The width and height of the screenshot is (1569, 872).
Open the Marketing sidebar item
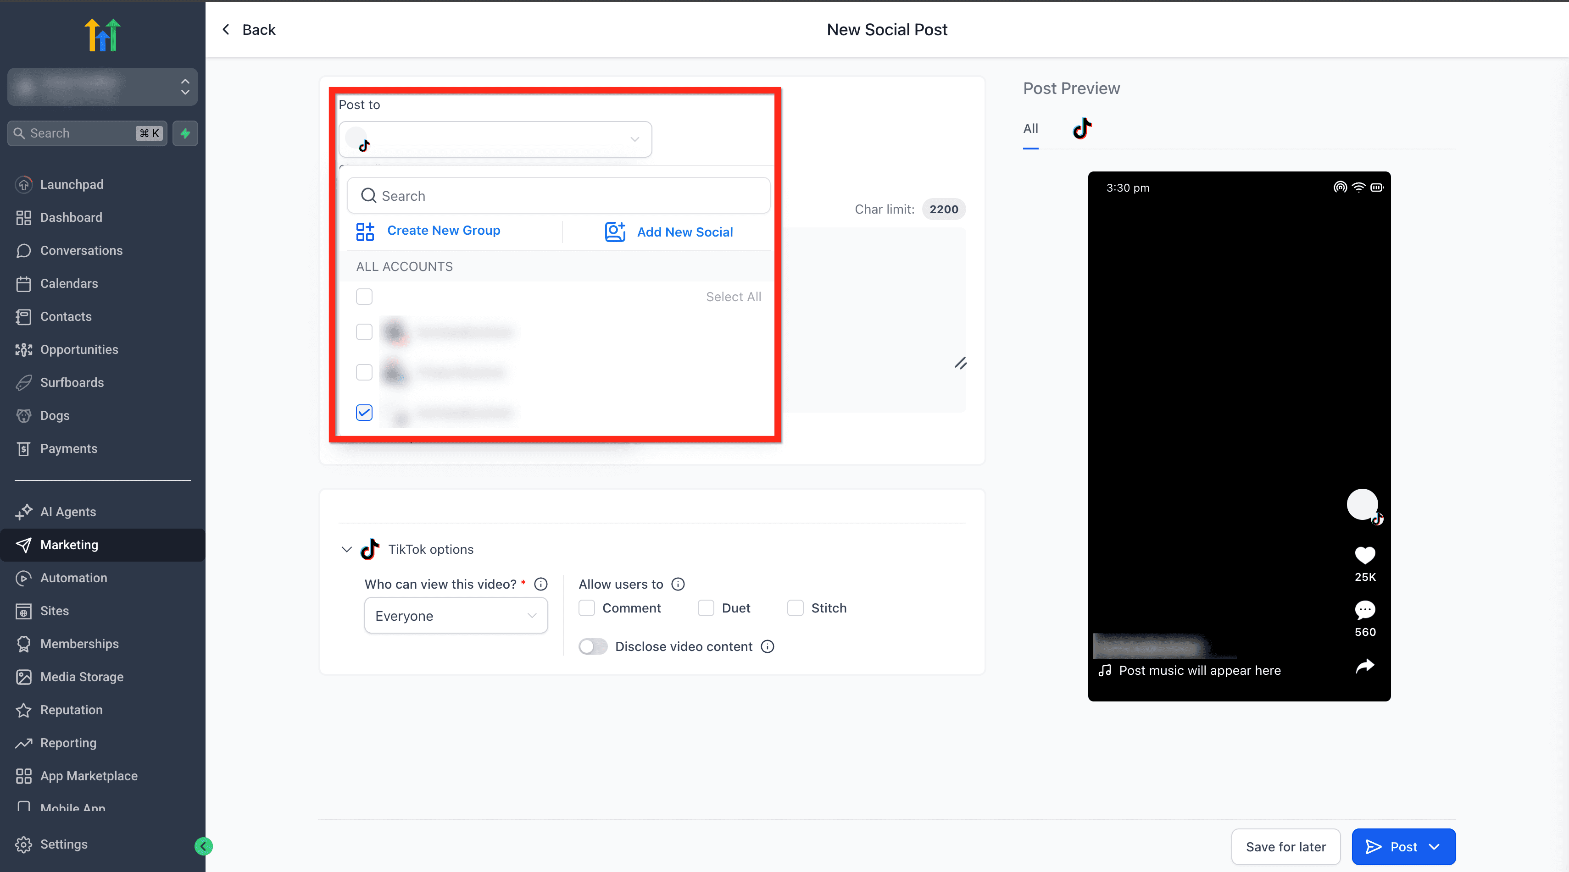(x=102, y=545)
